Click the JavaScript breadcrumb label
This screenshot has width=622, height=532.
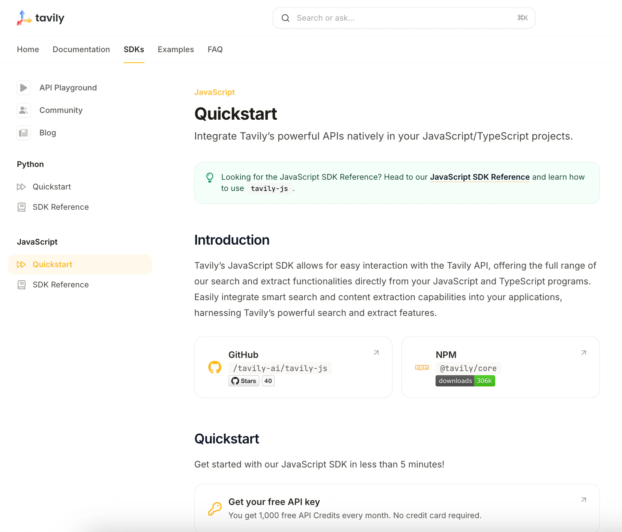point(215,92)
